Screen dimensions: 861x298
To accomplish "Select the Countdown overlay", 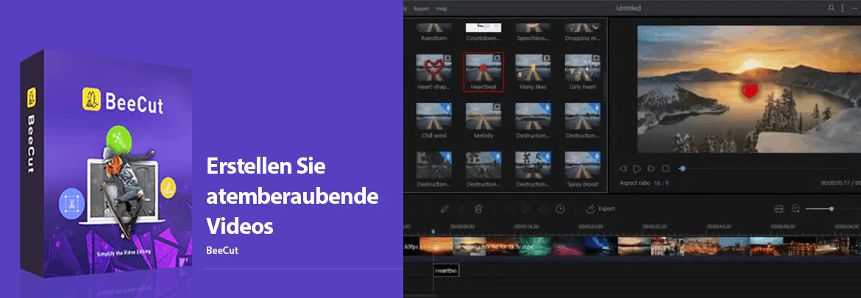I will (x=483, y=32).
